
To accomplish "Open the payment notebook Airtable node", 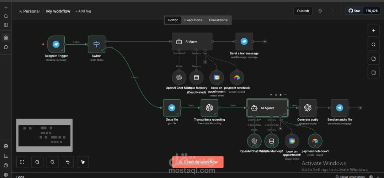I will tap(237, 78).
